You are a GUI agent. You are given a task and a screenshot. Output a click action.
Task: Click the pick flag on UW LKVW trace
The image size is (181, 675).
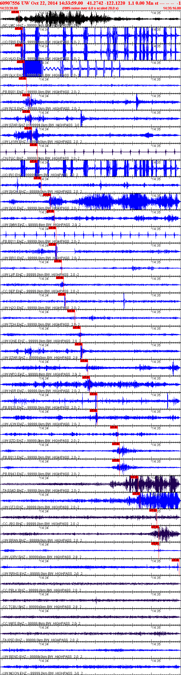(28, 128)
